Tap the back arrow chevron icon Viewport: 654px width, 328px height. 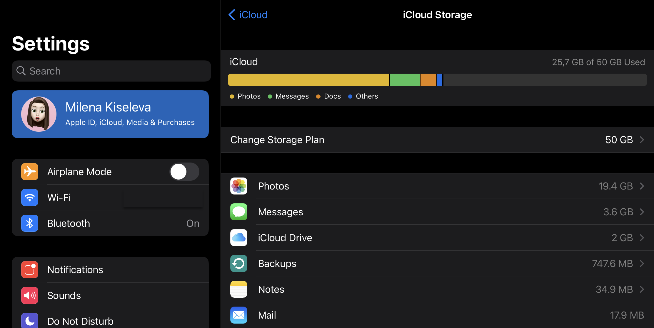232,15
